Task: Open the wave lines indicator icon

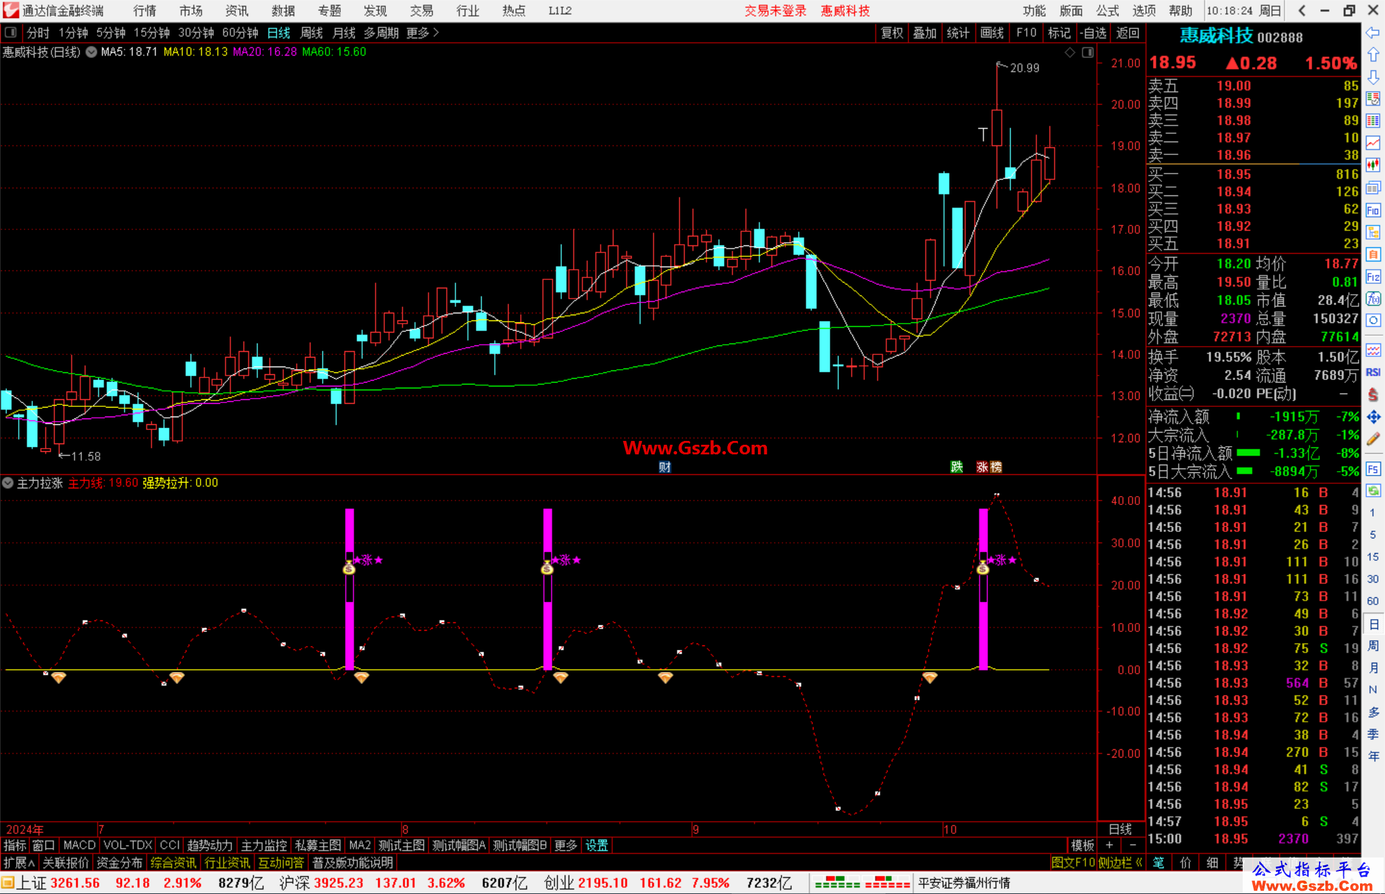Action: 1373,350
